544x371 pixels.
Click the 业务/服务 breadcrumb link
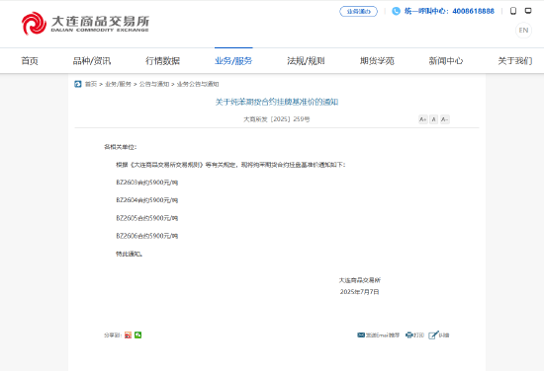[118, 84]
